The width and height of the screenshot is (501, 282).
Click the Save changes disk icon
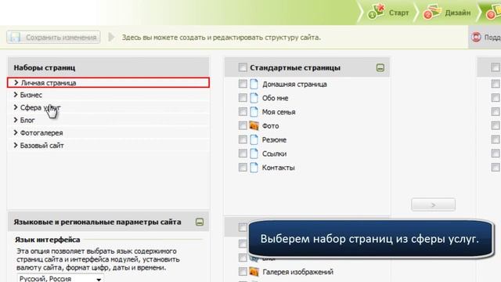15,37
